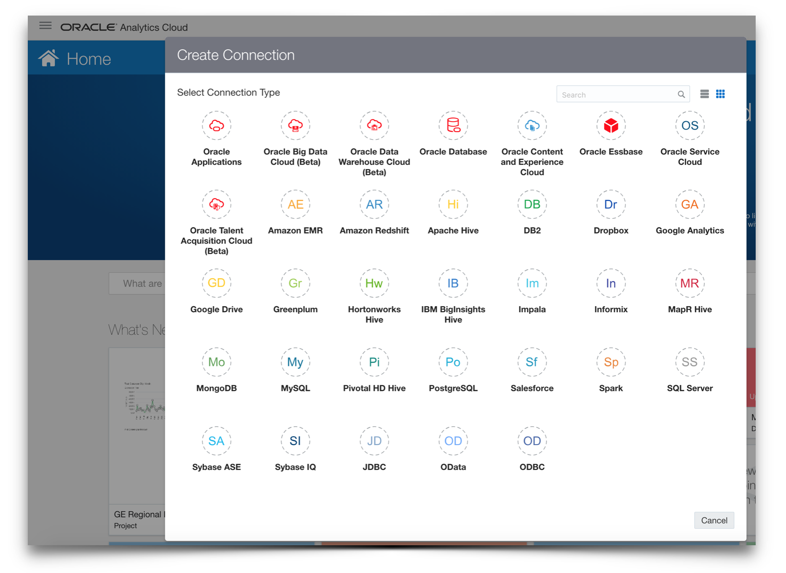Image resolution: width=786 pixels, height=573 pixels.
Task: Click the Greenplum label text
Action: coord(295,310)
